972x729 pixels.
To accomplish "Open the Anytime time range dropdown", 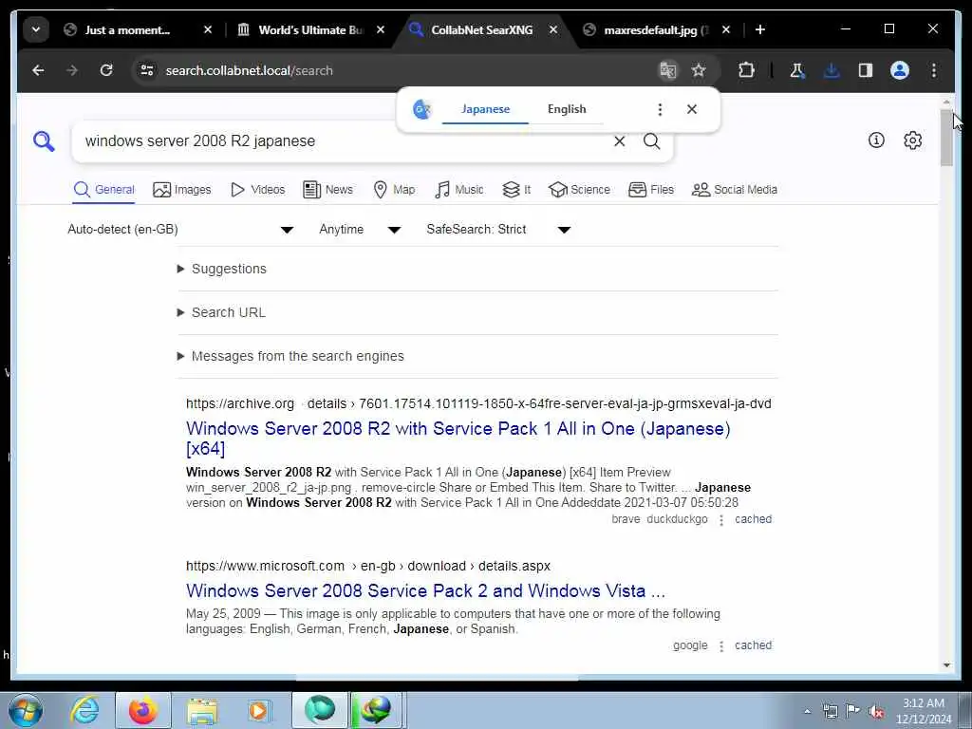I will [360, 230].
